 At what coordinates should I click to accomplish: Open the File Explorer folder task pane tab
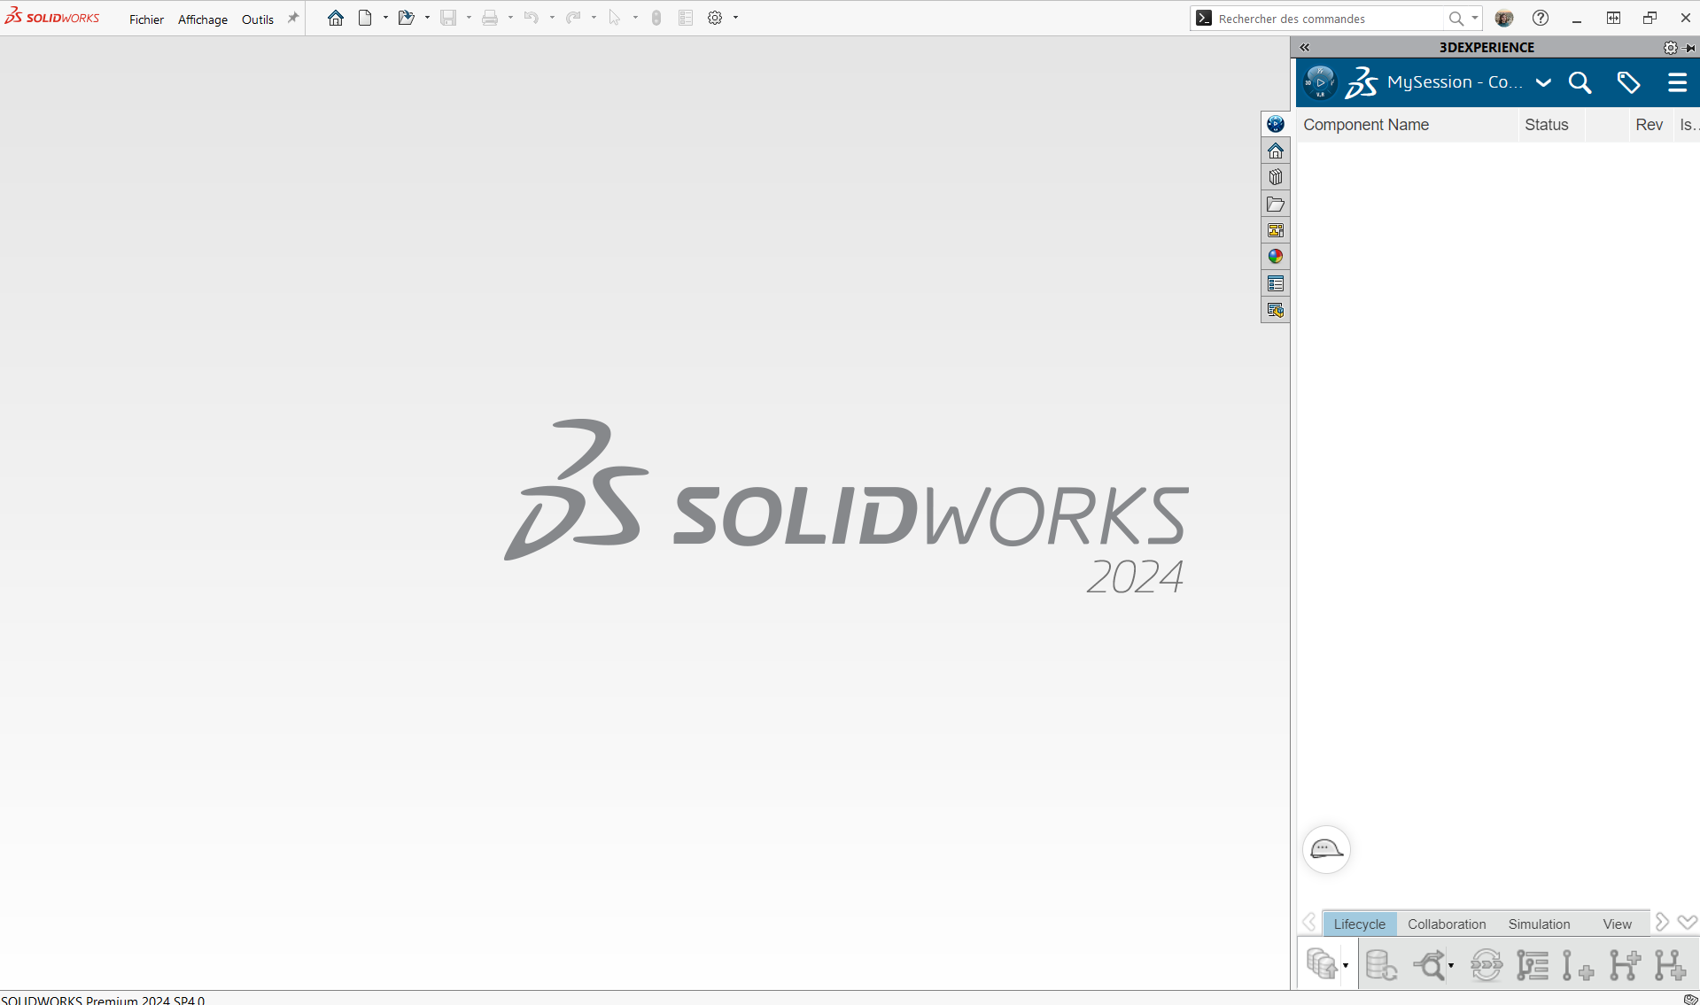click(x=1276, y=204)
